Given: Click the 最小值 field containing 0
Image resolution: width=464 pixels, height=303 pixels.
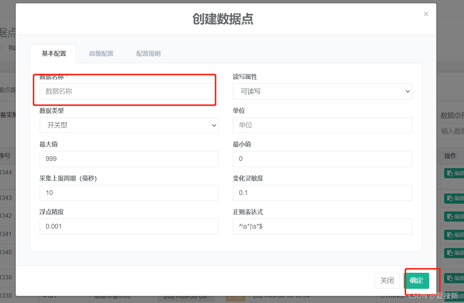Looking at the screenshot, I should click(x=322, y=159).
